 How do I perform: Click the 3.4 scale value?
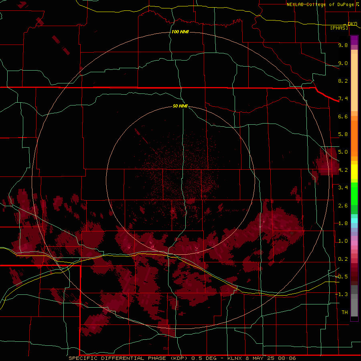point(343,188)
